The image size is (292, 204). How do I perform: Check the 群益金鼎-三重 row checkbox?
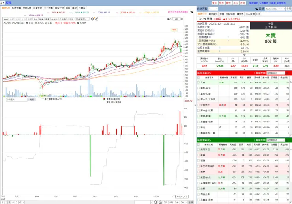click(198, 133)
